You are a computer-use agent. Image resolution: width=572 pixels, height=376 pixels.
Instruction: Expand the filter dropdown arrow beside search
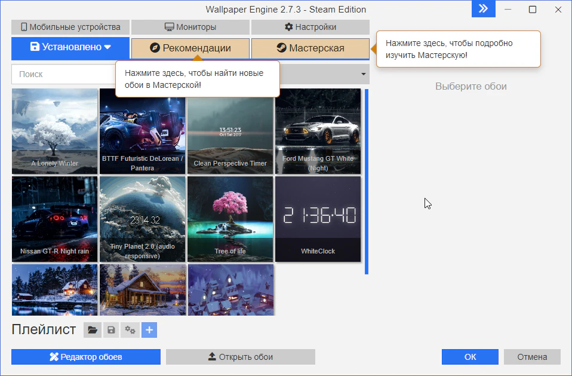[363, 74]
